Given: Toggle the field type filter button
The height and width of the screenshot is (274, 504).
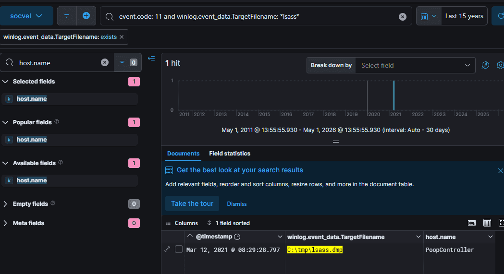Looking at the screenshot, I should pos(128,62).
